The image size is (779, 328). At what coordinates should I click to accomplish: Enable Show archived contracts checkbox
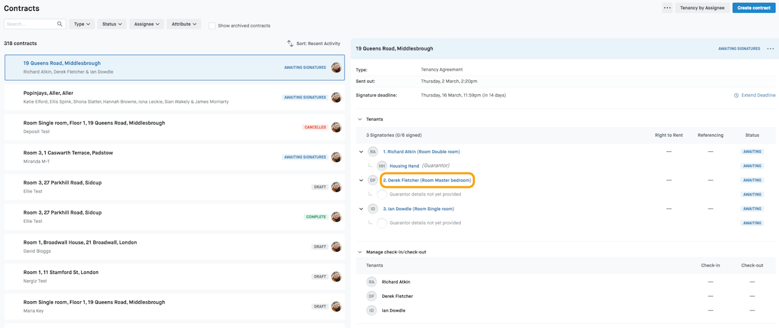pos(212,26)
